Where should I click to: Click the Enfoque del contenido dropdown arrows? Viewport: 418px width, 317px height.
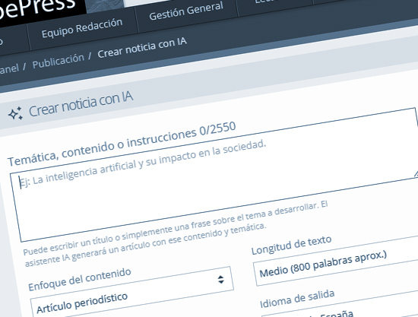(220, 279)
